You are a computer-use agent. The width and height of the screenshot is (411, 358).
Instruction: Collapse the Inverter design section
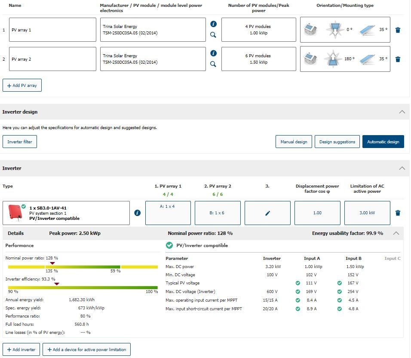coord(402,112)
